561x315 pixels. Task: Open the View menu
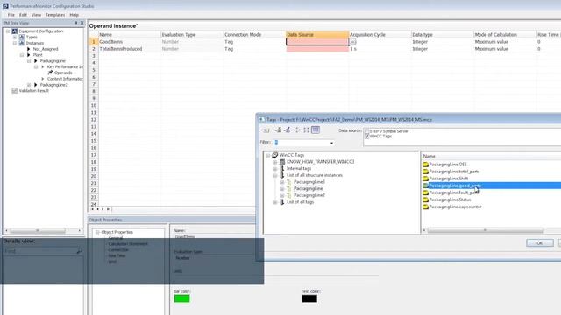[36, 15]
